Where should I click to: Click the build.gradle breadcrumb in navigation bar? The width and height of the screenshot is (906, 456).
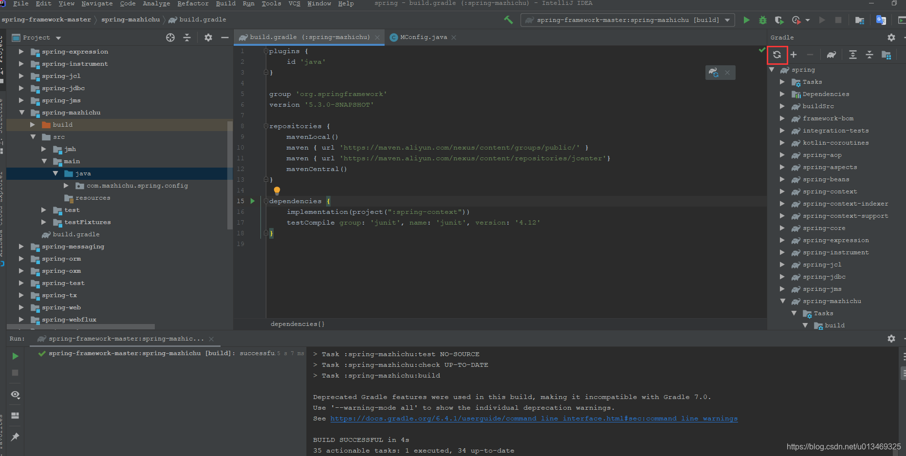click(197, 19)
